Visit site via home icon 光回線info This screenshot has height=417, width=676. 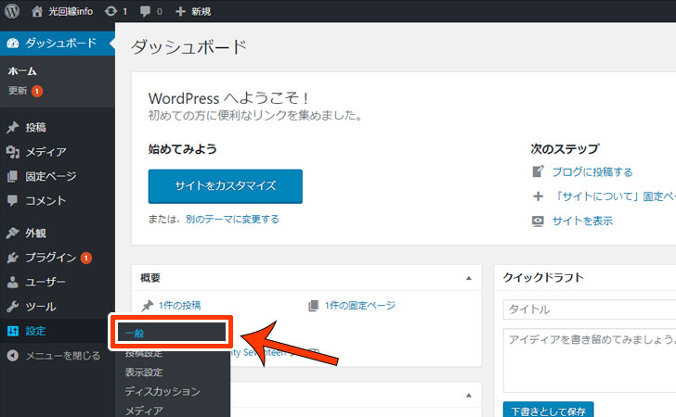pyautogui.click(x=37, y=11)
